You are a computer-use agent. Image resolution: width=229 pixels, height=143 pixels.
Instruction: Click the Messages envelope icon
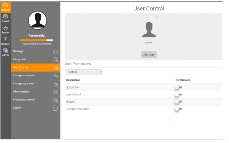[x=56, y=52]
